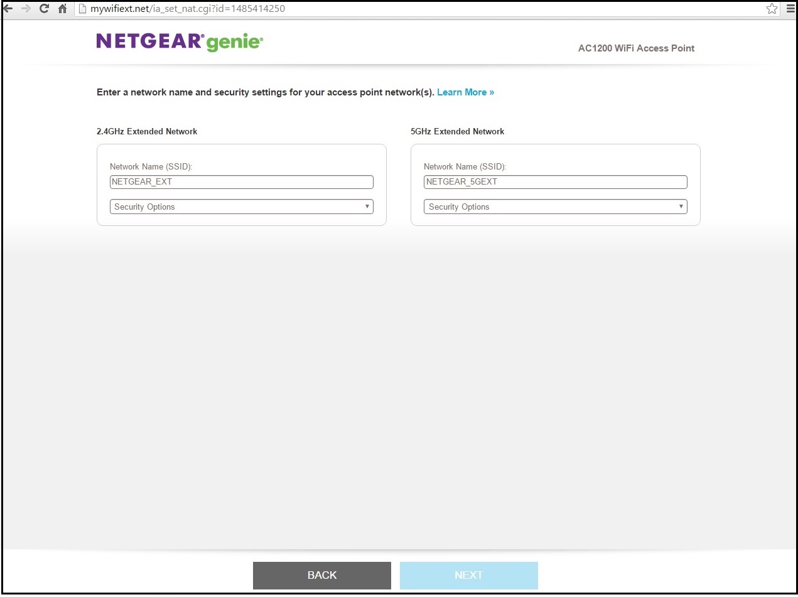The image size is (798, 597).
Task: Click the browser forward arrow
Action: tap(26, 9)
